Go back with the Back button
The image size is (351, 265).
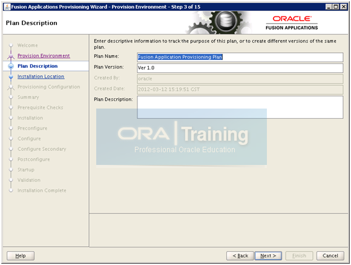240,256
